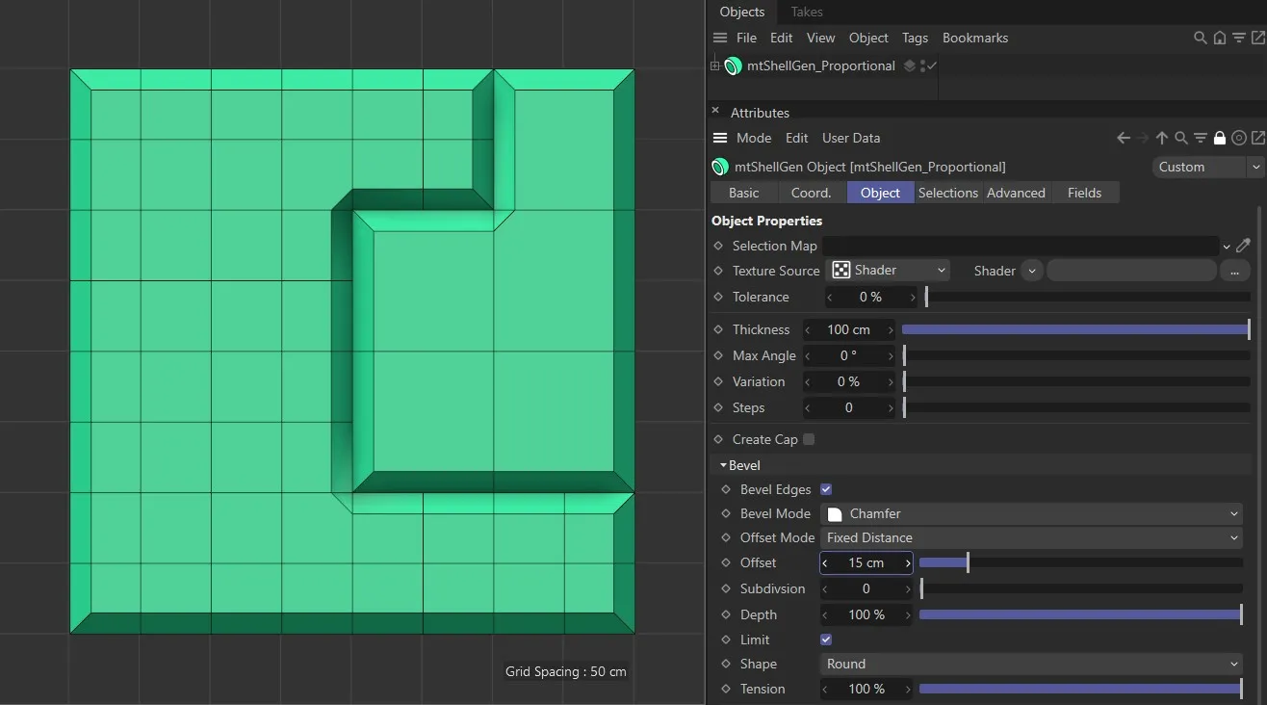Click the new manager target circle icon
Screen dimensions: 1267x705
point(1239,138)
